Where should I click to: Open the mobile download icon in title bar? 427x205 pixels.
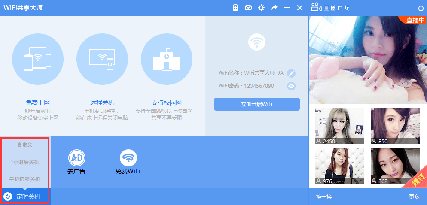[x=235, y=8]
